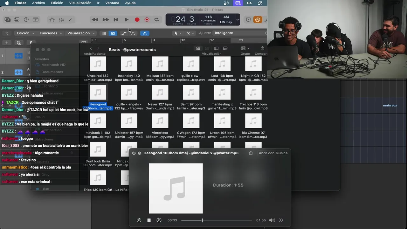The image size is (407, 229).
Task: Open the Grupo grouping dropdown in Finder
Action: pyautogui.click(x=245, y=48)
